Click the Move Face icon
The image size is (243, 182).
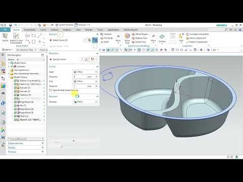[127, 36]
